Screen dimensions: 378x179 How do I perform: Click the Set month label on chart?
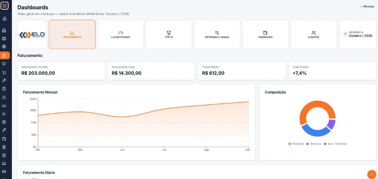pyautogui.click(x=247, y=150)
